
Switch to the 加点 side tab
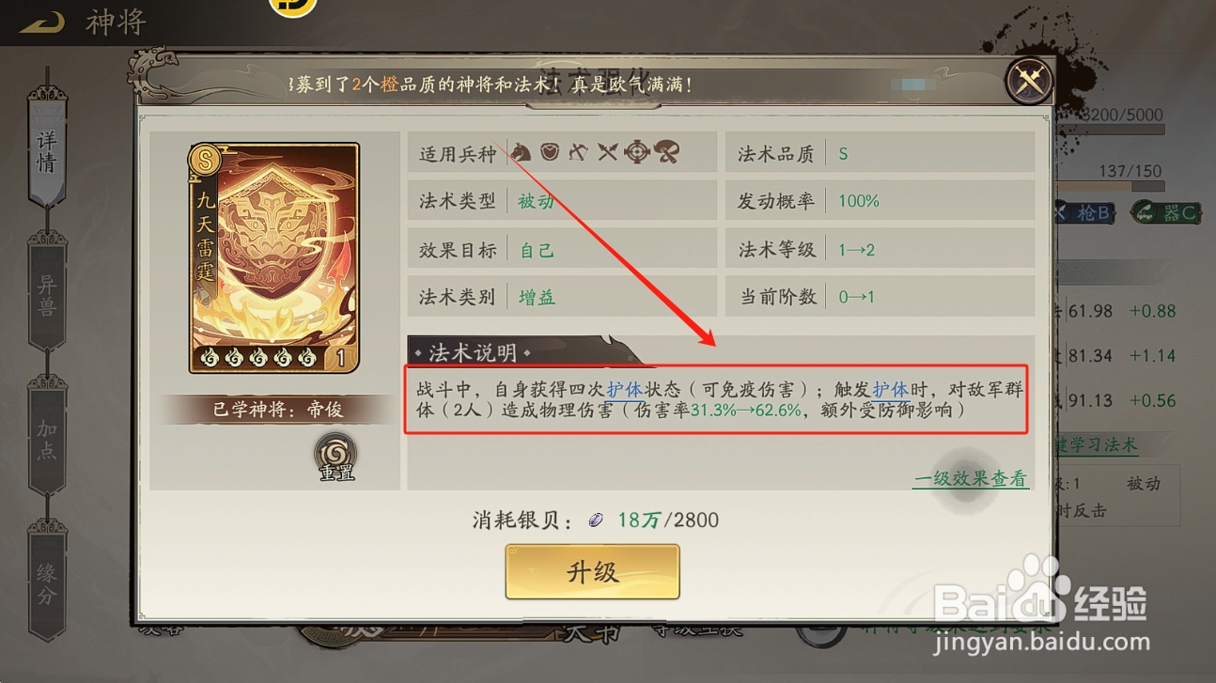point(46,439)
